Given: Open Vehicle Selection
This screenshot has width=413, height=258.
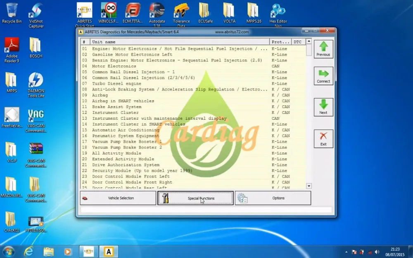Looking at the screenshot, I should pos(118,198).
